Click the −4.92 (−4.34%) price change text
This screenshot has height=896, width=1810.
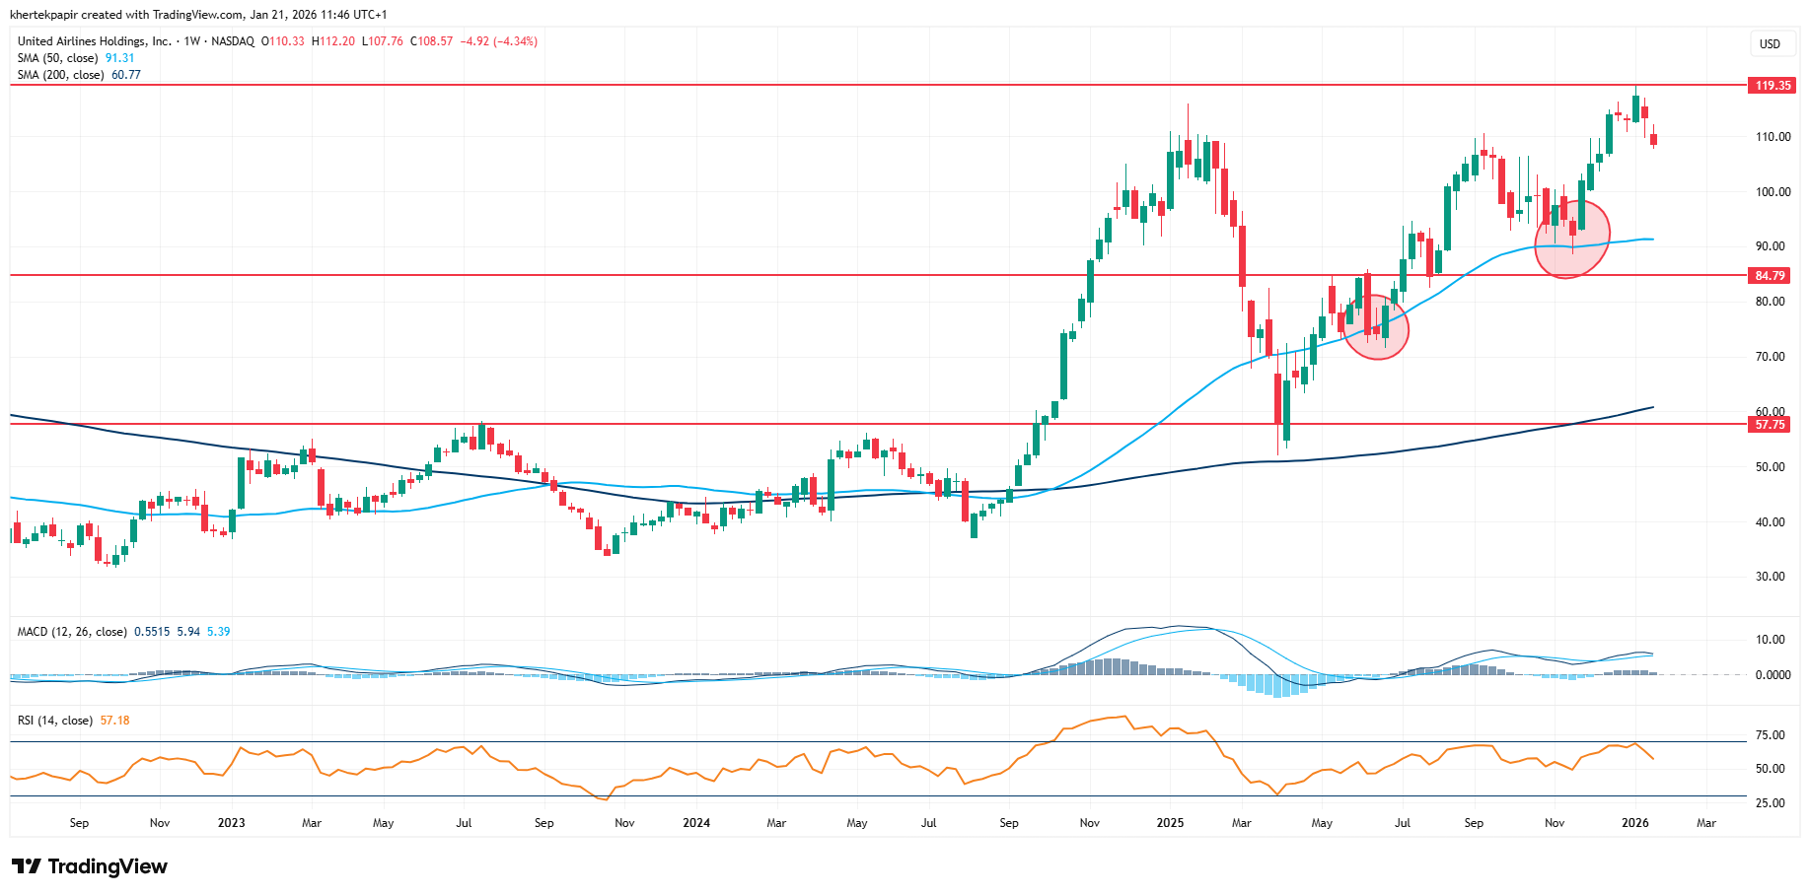coord(498,41)
